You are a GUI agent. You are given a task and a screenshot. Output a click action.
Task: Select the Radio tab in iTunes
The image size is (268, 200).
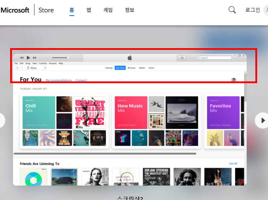click(x=142, y=68)
